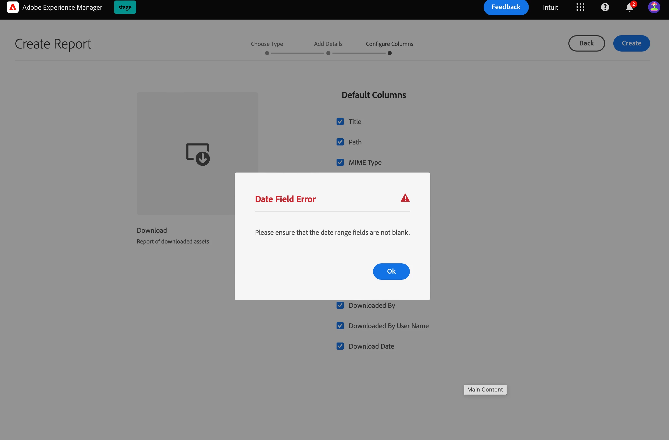
Task: Toggle the Download Date checkbox
Action: pos(340,346)
